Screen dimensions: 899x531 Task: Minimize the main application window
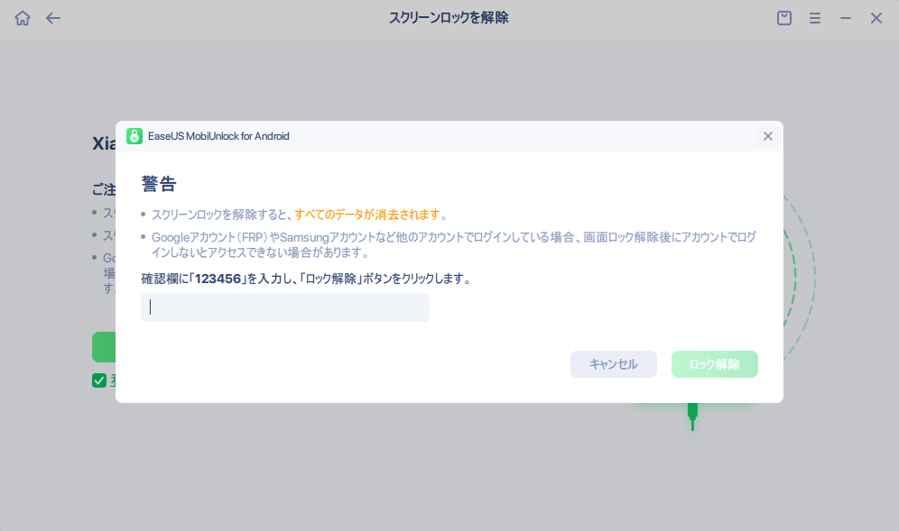(846, 18)
